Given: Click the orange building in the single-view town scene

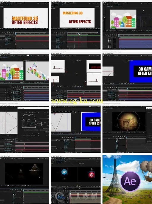Looking at the screenshot, I should 129,21.
